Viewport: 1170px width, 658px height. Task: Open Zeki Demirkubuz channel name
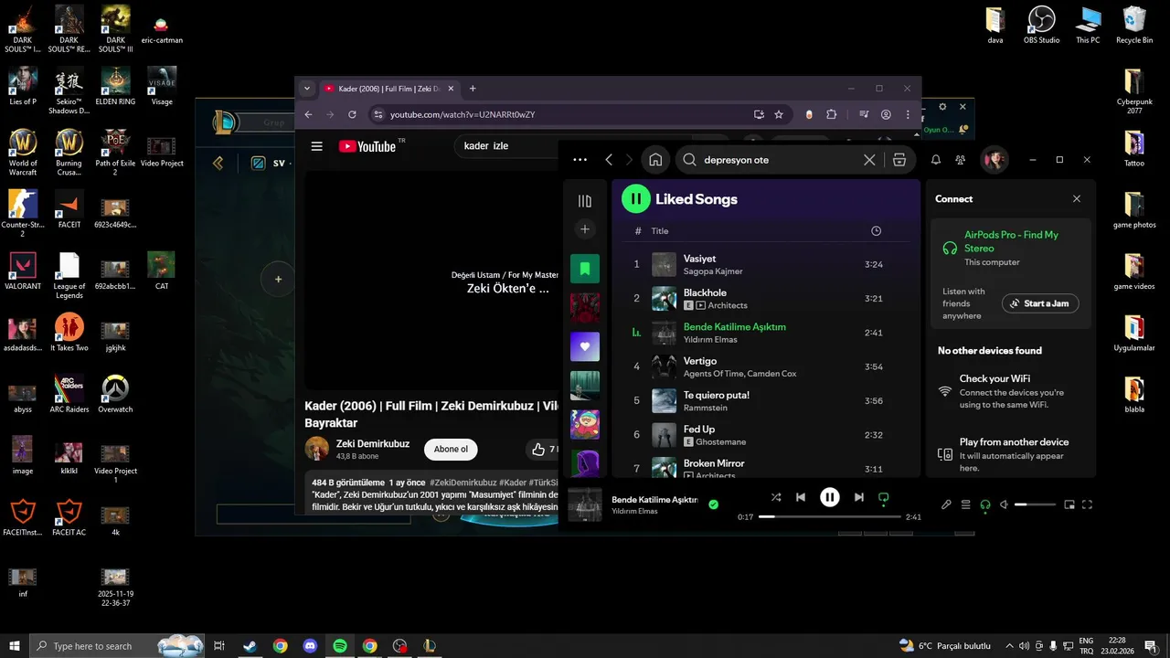[373, 443]
